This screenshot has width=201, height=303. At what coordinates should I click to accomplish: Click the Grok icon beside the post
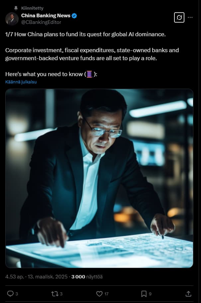(x=179, y=18)
